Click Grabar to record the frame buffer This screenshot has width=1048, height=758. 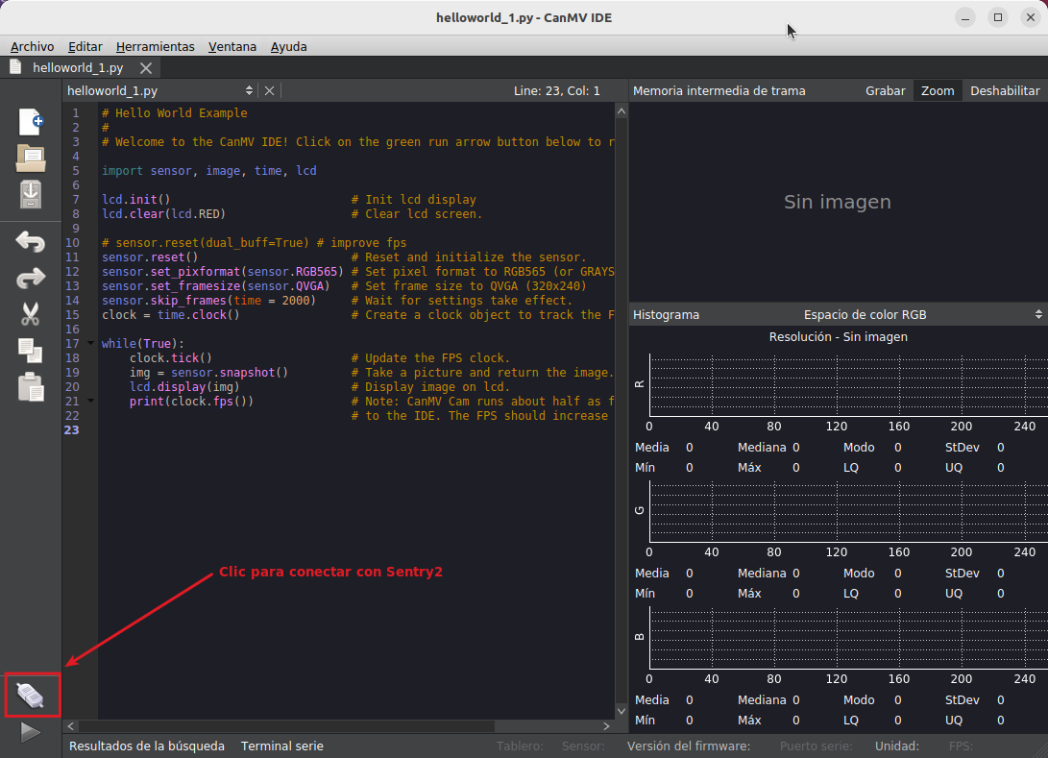(885, 91)
